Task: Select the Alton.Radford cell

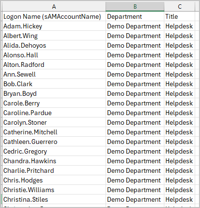Action: (54, 65)
